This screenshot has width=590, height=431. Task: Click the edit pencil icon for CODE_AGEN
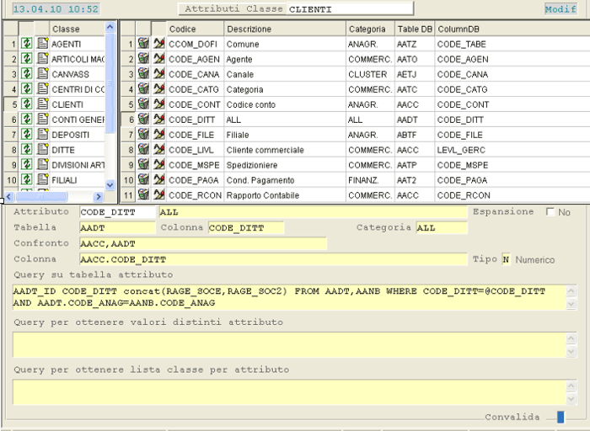[x=158, y=59]
